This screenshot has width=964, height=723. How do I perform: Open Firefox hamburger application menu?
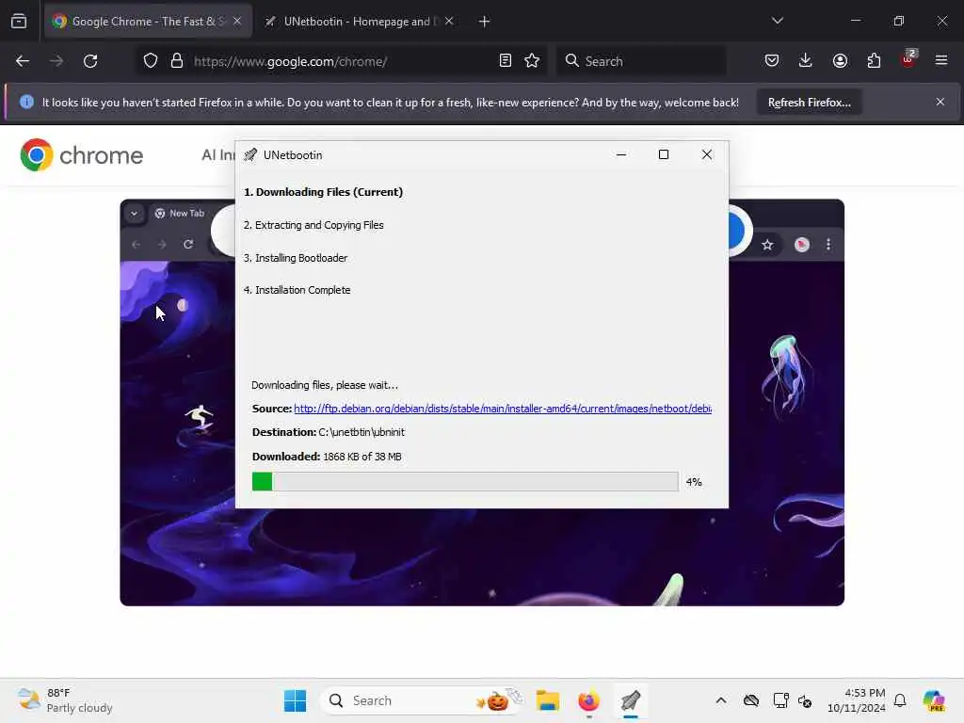[x=941, y=61]
